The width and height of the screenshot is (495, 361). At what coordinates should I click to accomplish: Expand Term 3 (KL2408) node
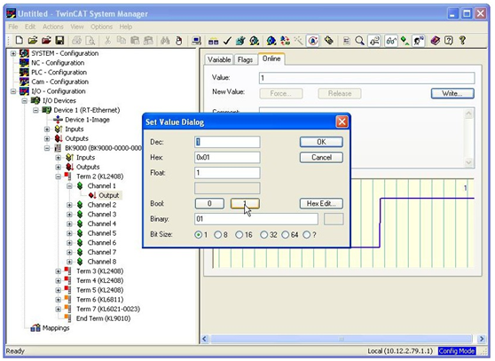click(x=58, y=271)
